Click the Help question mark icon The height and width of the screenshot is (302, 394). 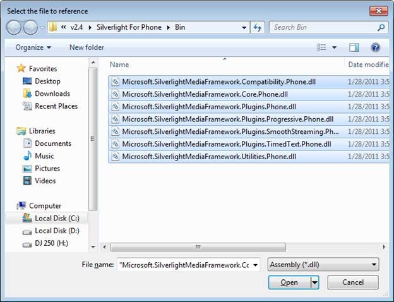point(375,47)
